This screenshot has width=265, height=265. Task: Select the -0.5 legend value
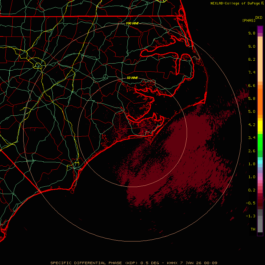click(x=251, y=203)
